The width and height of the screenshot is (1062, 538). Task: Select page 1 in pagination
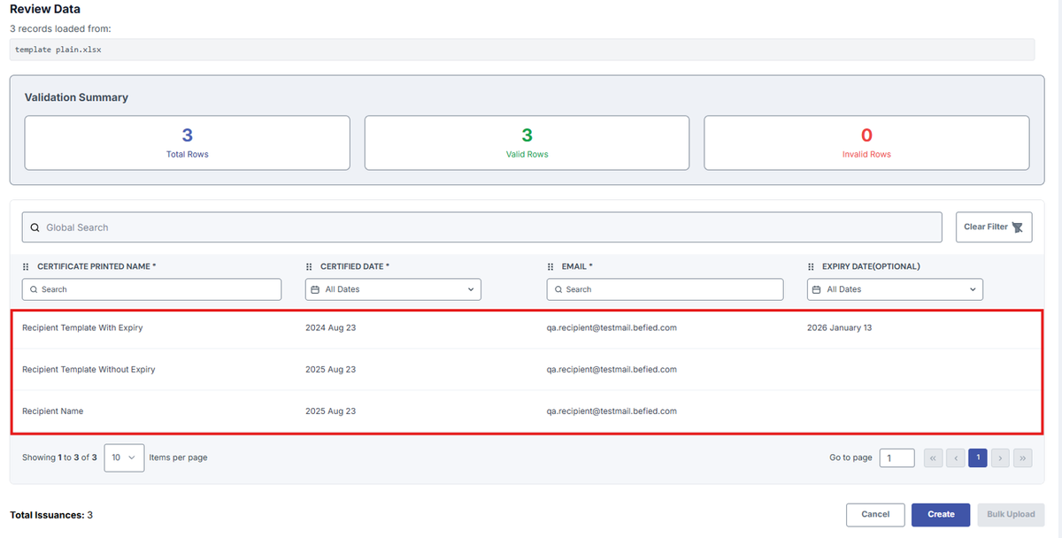click(x=978, y=457)
